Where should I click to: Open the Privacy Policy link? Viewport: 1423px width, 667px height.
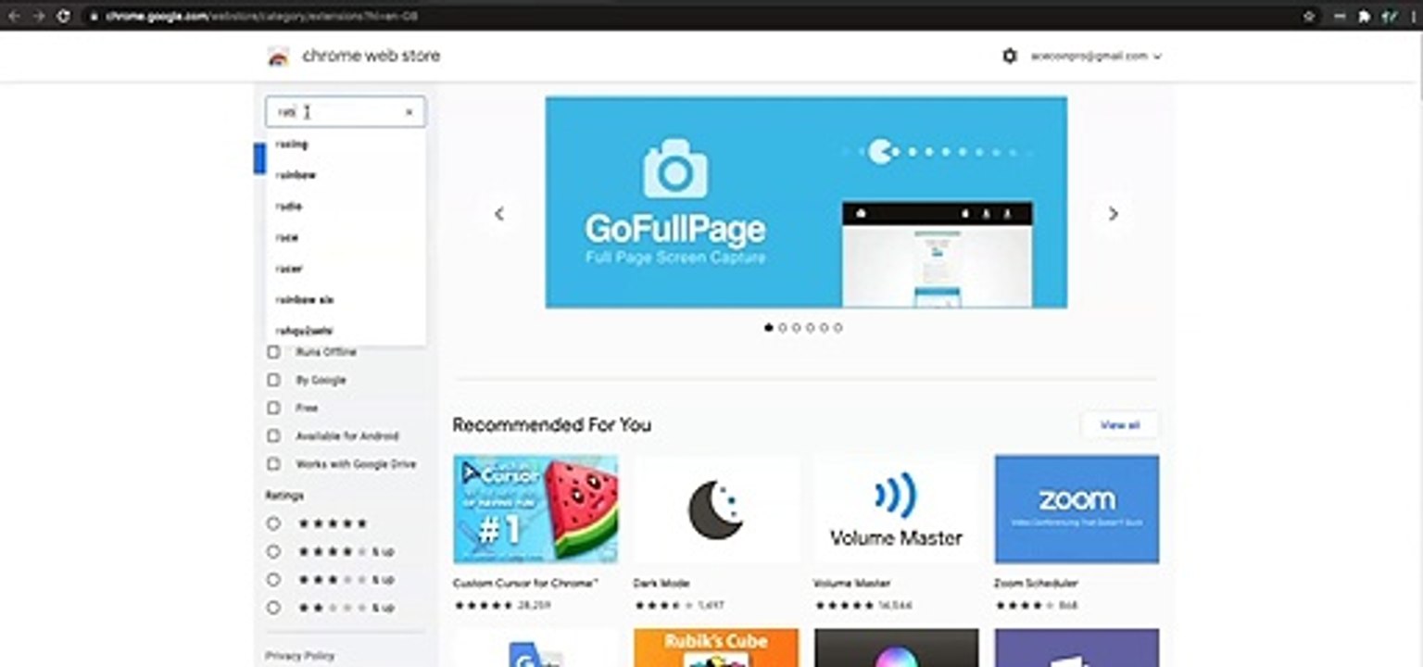coord(299,656)
